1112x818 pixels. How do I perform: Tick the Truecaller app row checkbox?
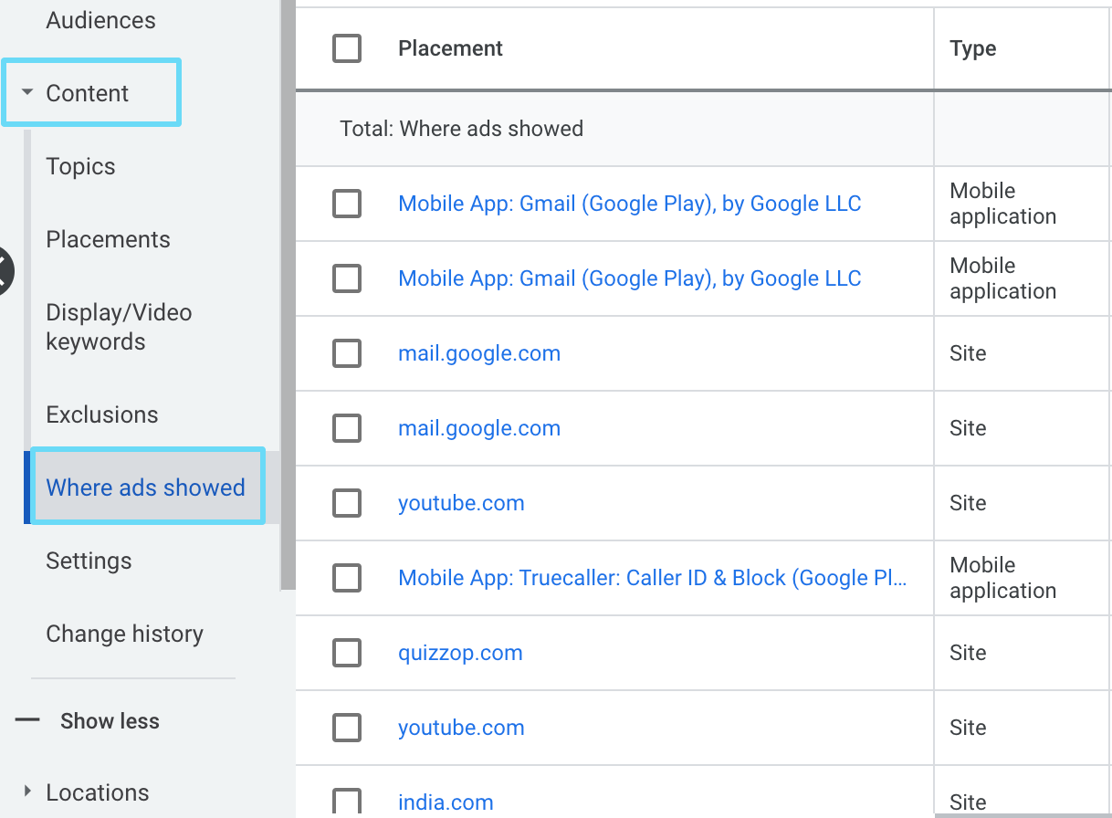tap(347, 578)
